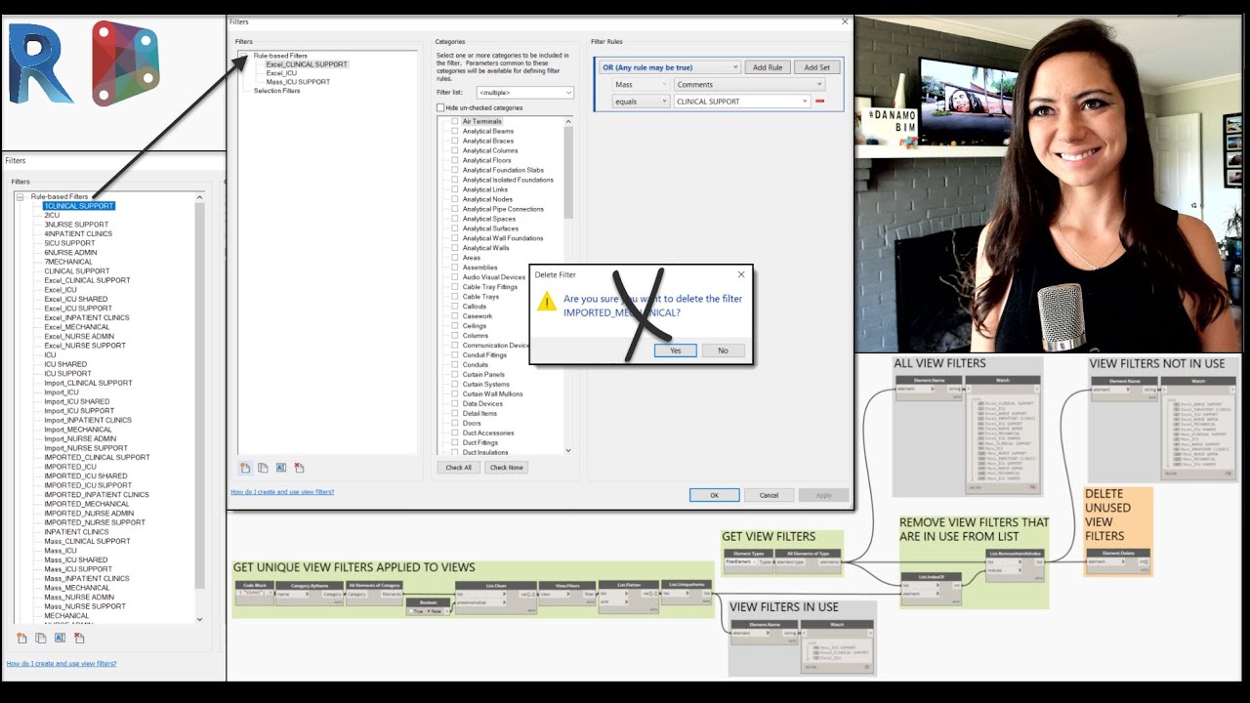
Task: Click Analytical Pipe Connections category text
Action: pyautogui.click(x=503, y=209)
